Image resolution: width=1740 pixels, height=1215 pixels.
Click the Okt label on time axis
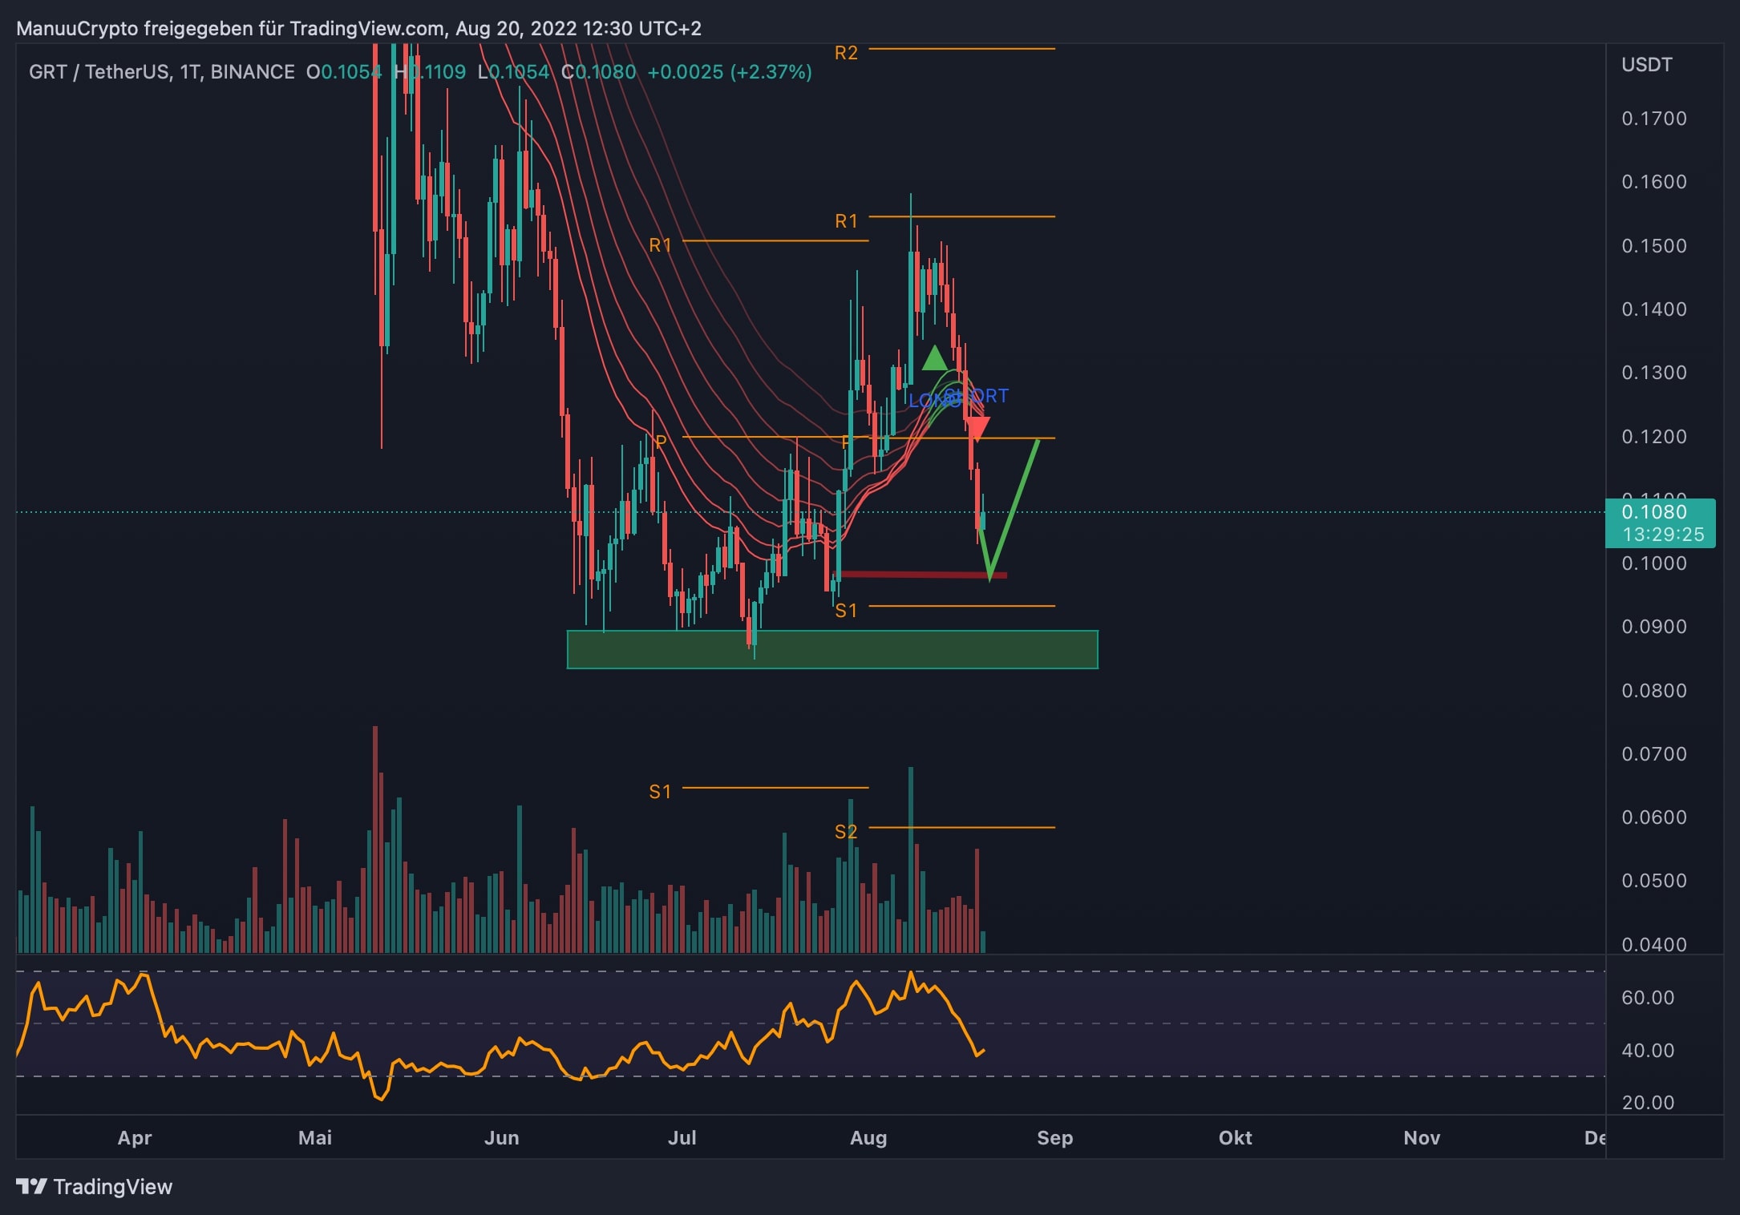(x=1235, y=1138)
